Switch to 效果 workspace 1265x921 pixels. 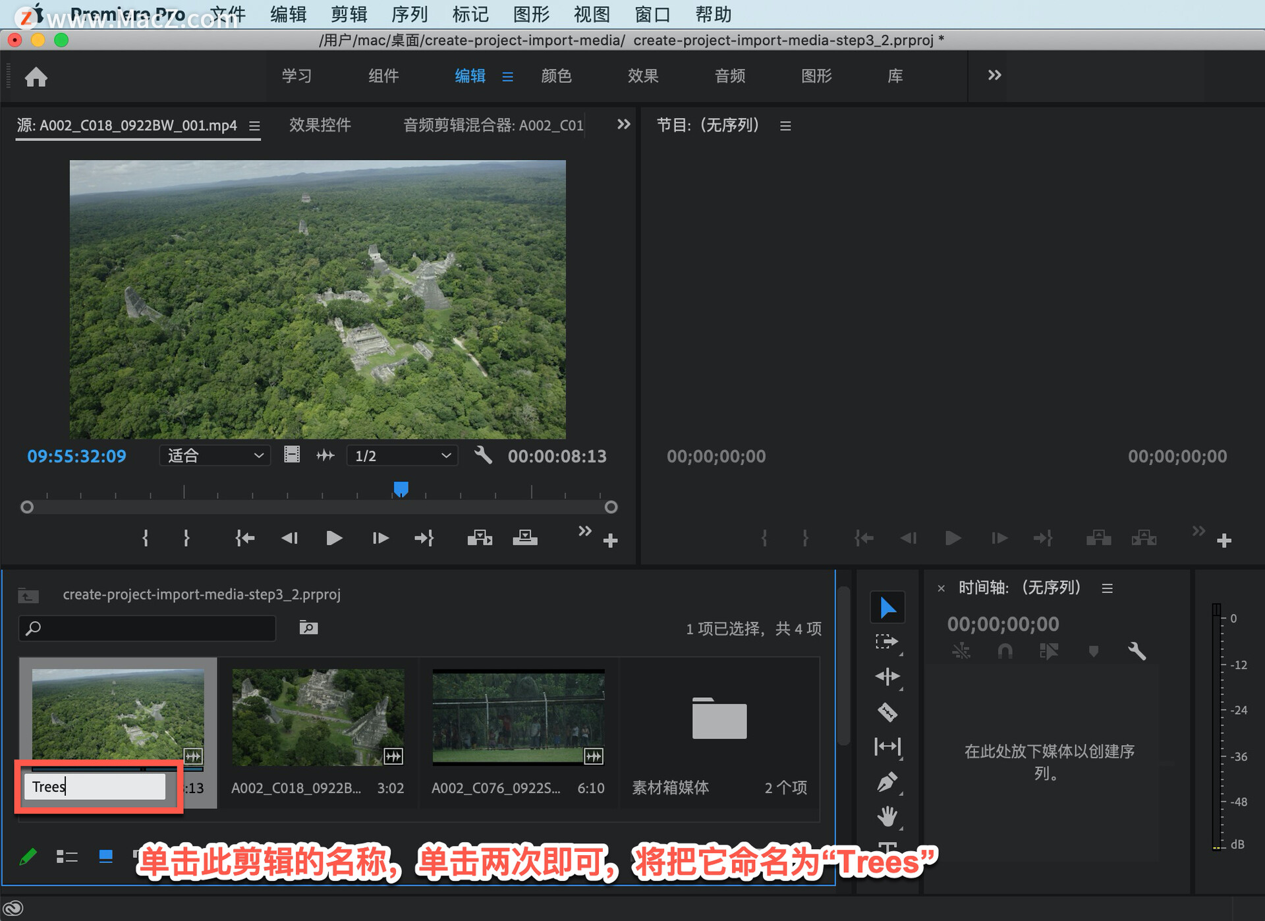click(643, 76)
